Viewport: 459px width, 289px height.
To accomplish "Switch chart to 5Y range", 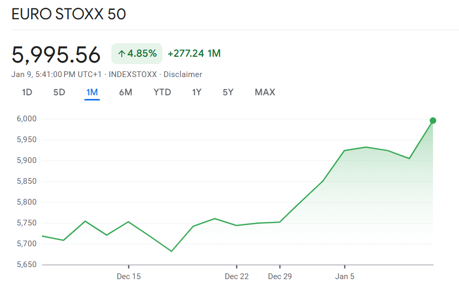I will click(x=228, y=92).
